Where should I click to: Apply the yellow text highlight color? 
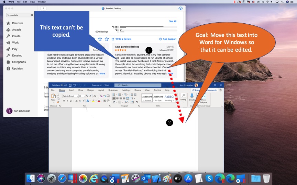[x=93, y=101]
